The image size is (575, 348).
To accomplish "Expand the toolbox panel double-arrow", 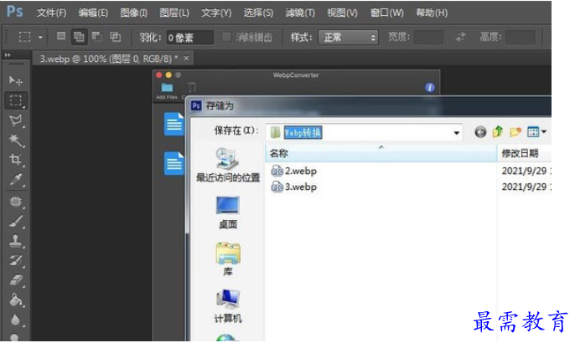I will tap(8, 55).
